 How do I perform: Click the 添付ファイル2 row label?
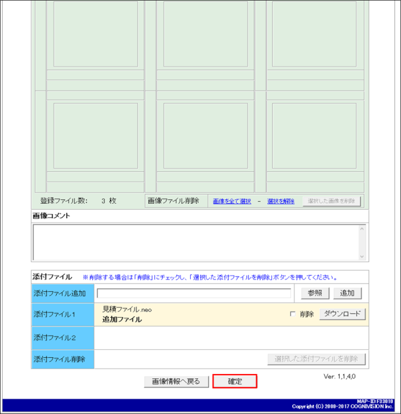click(54, 338)
